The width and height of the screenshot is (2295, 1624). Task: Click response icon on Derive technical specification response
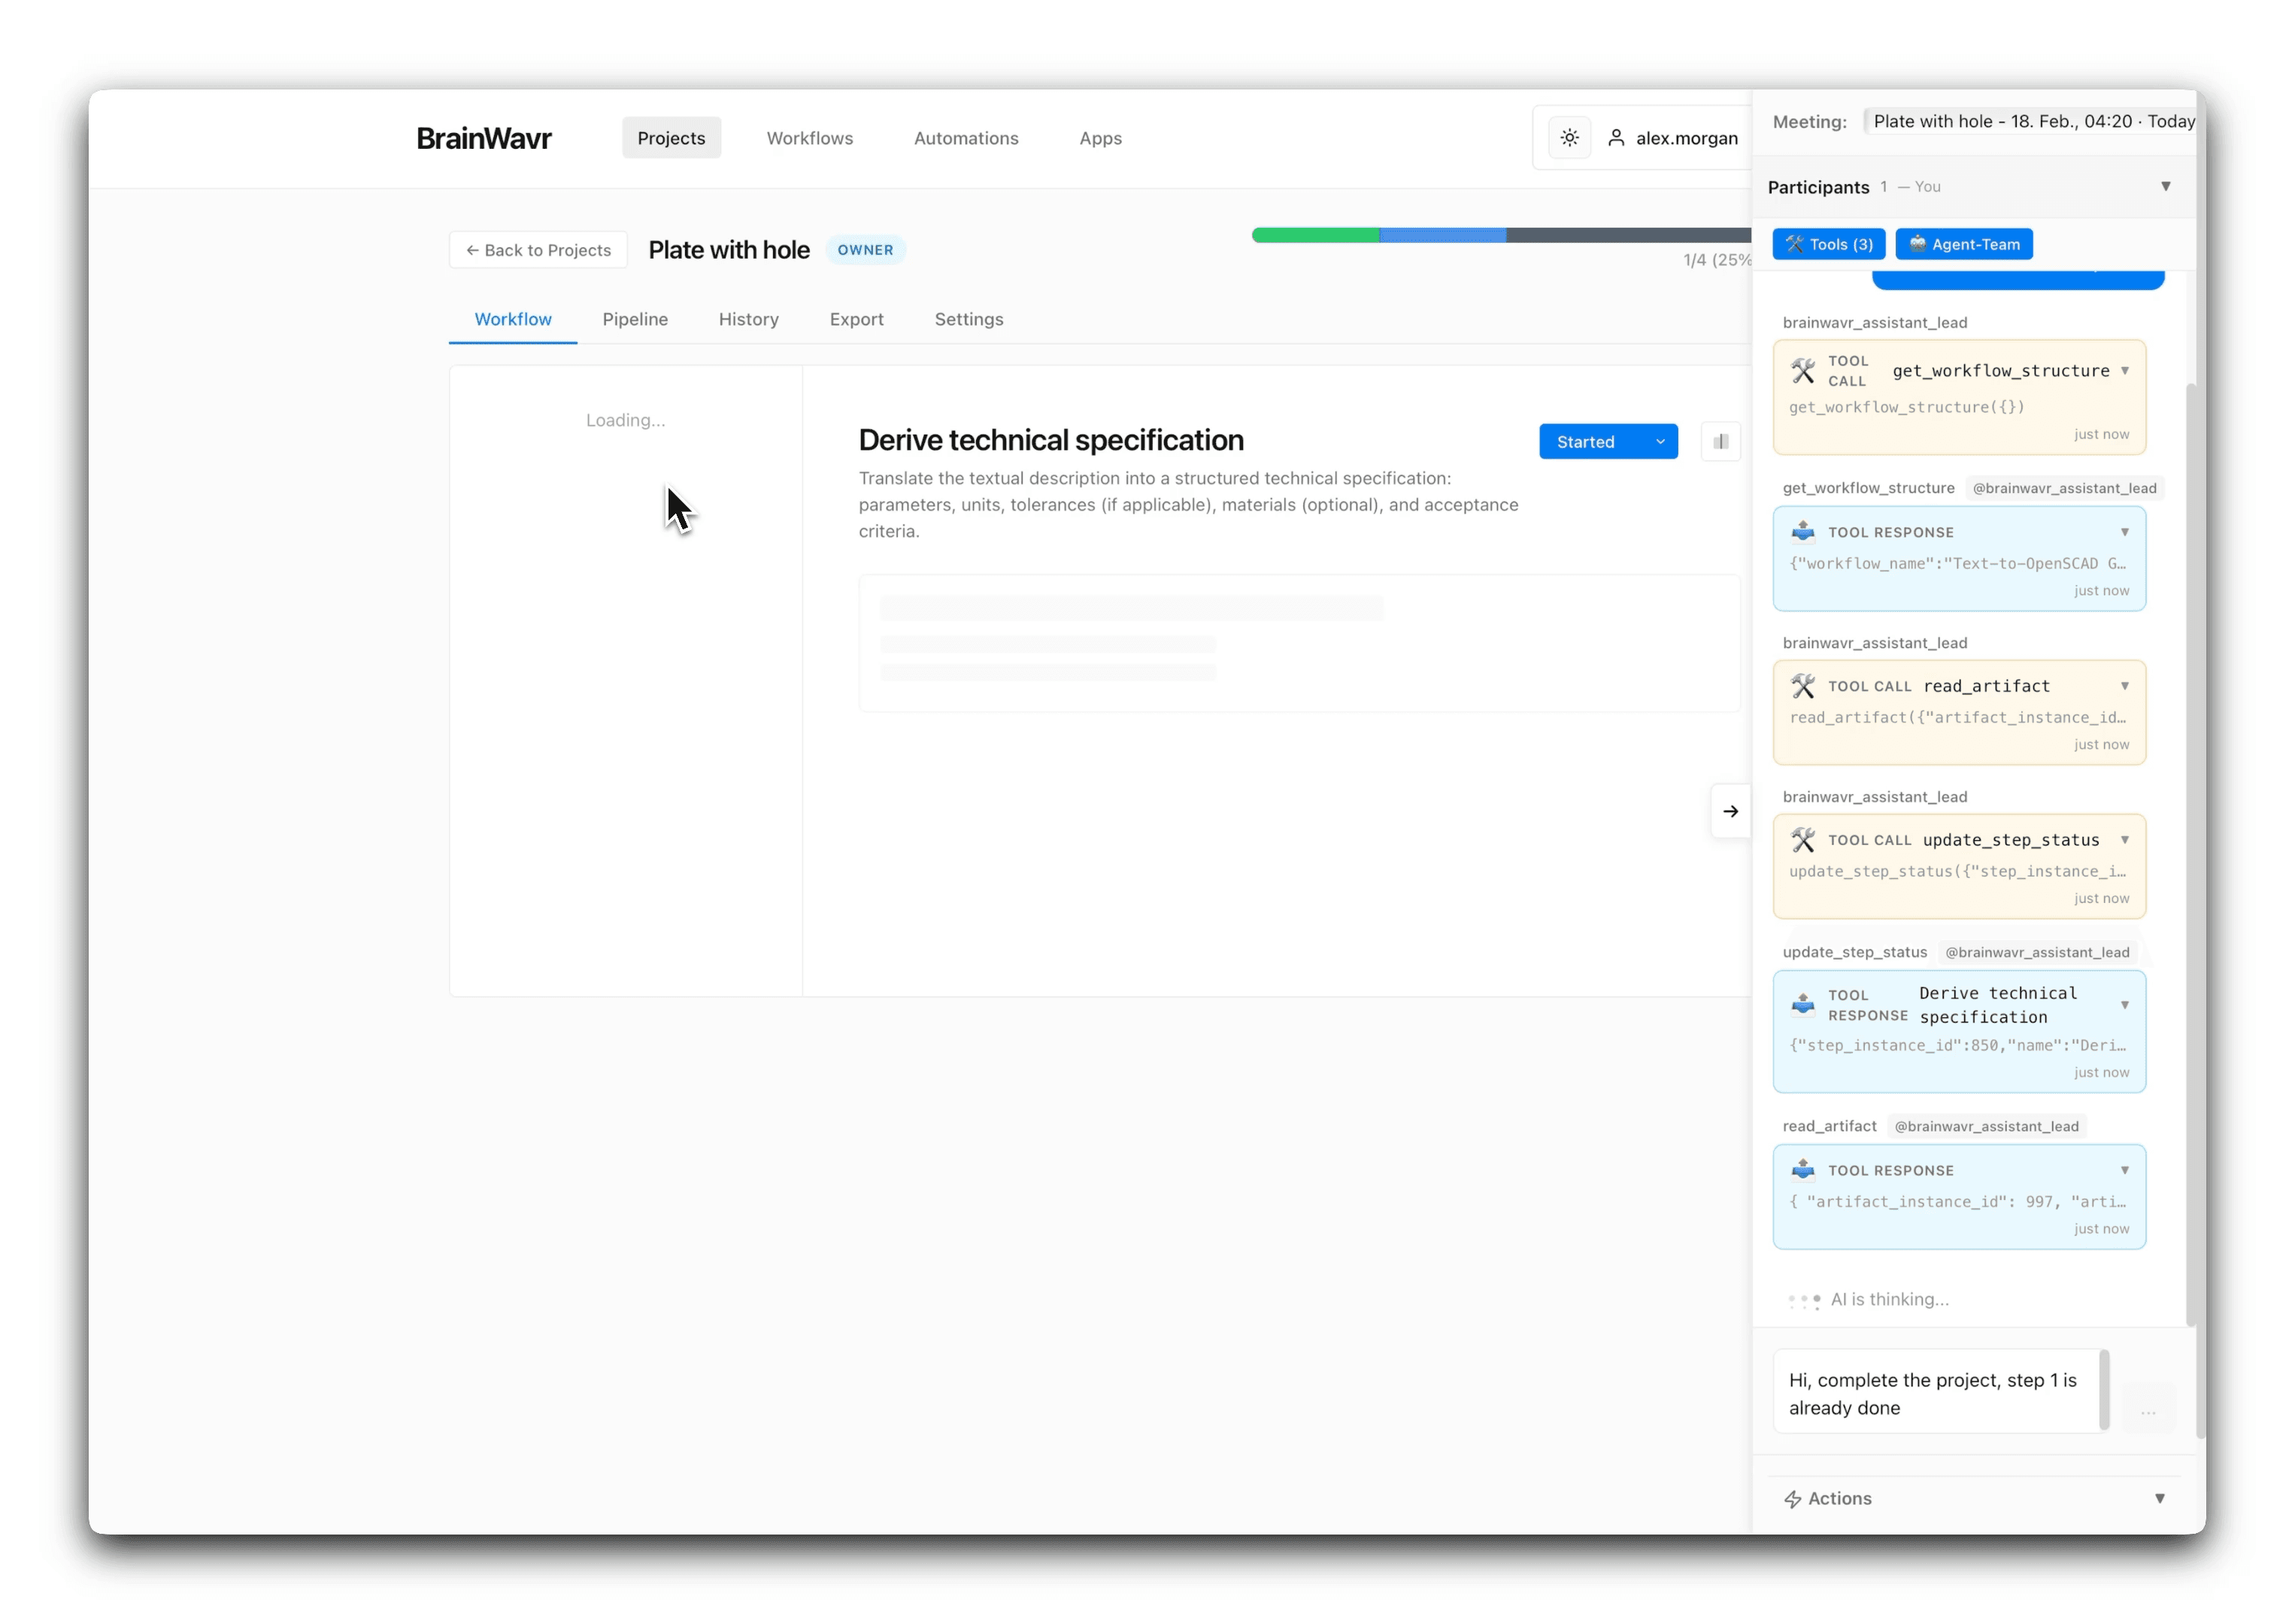point(1802,1004)
